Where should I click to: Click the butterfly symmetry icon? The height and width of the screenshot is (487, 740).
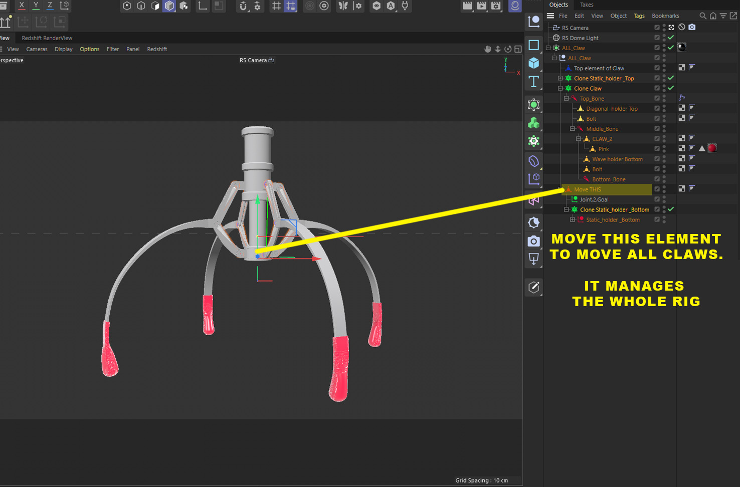coord(343,6)
